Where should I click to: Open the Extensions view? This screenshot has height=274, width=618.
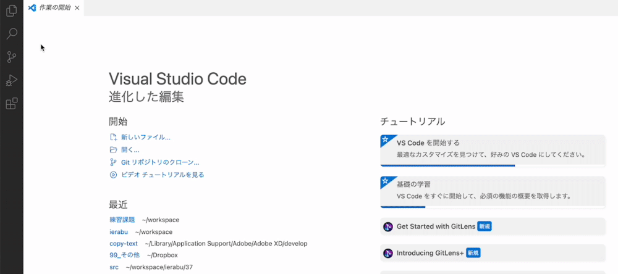(12, 104)
